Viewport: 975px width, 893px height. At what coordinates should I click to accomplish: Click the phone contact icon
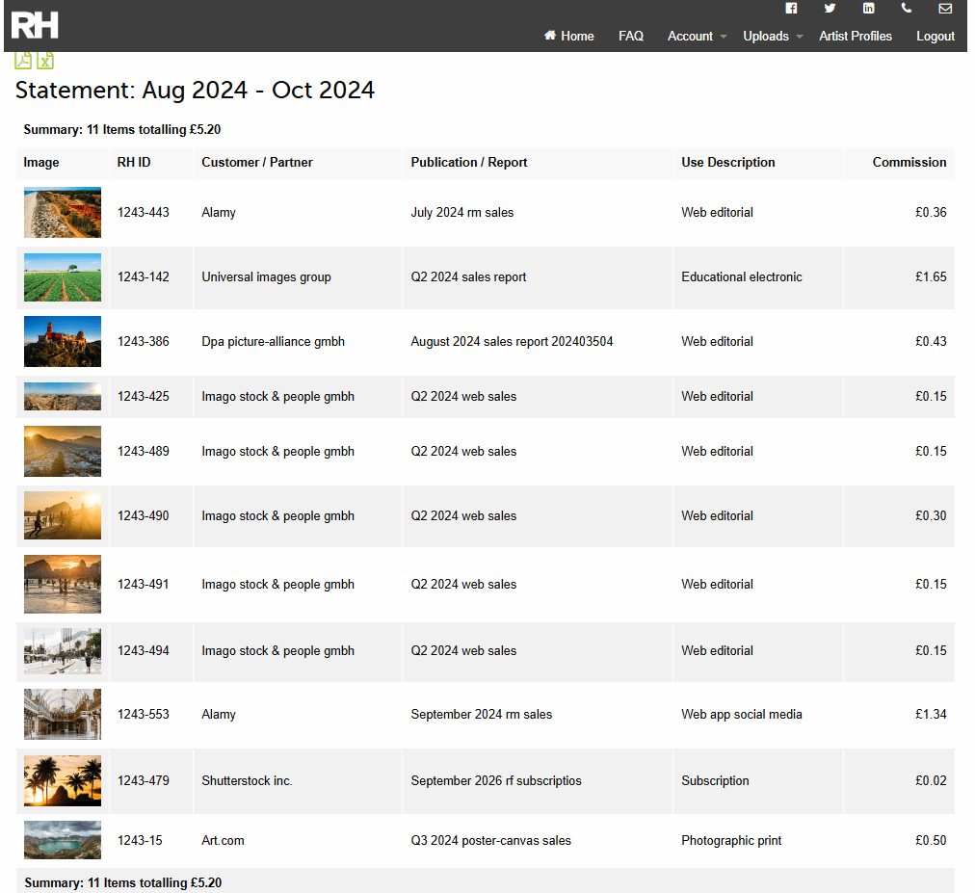[x=907, y=9]
